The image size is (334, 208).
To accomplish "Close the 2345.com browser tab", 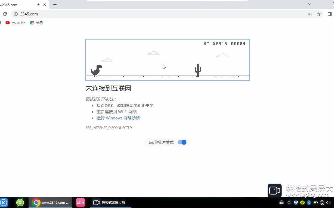I will tap(45, 5).
